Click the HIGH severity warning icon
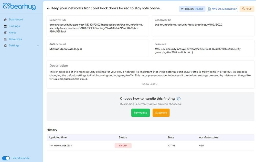This screenshot has height=162, width=256. tap(243, 9)
